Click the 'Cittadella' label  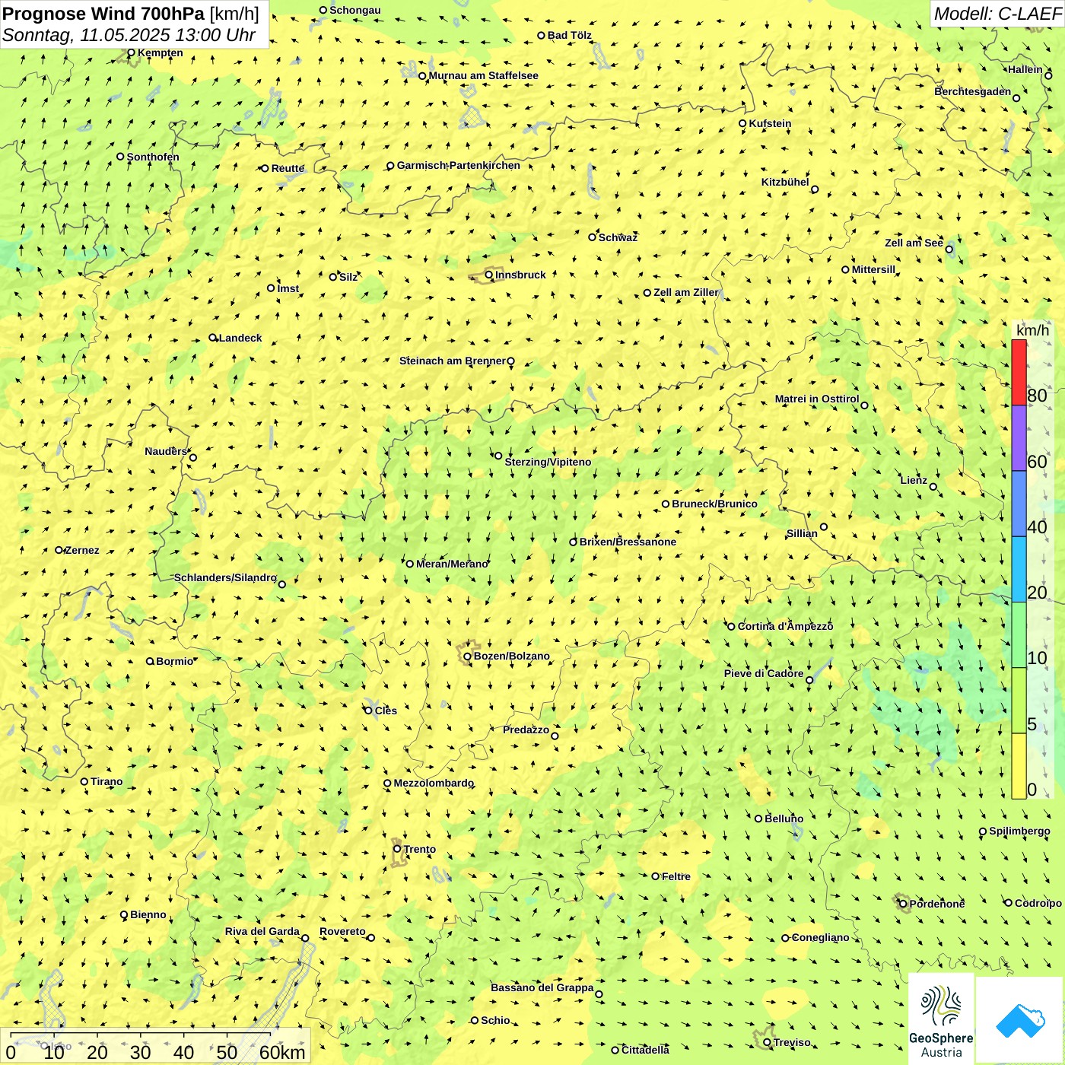646,1050
